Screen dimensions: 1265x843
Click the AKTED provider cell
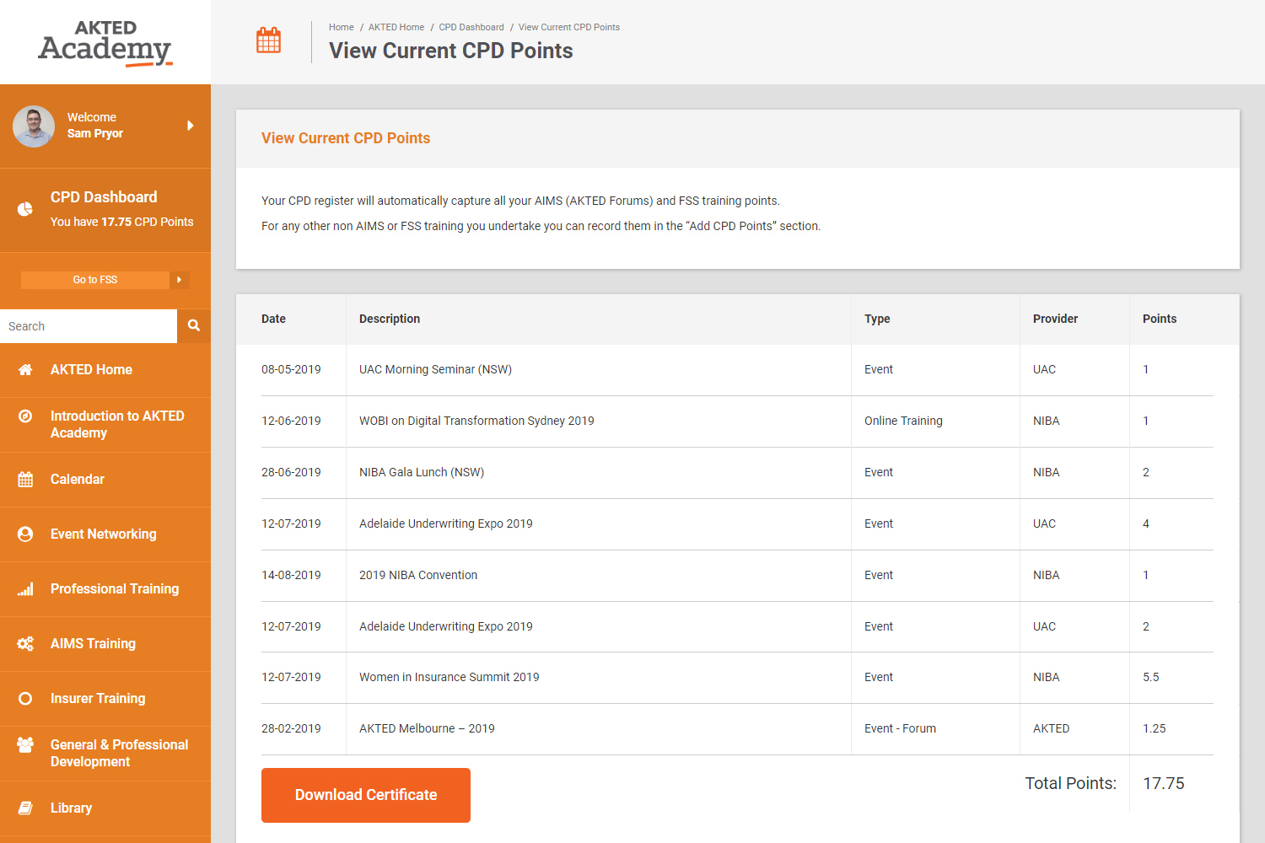tap(1051, 728)
